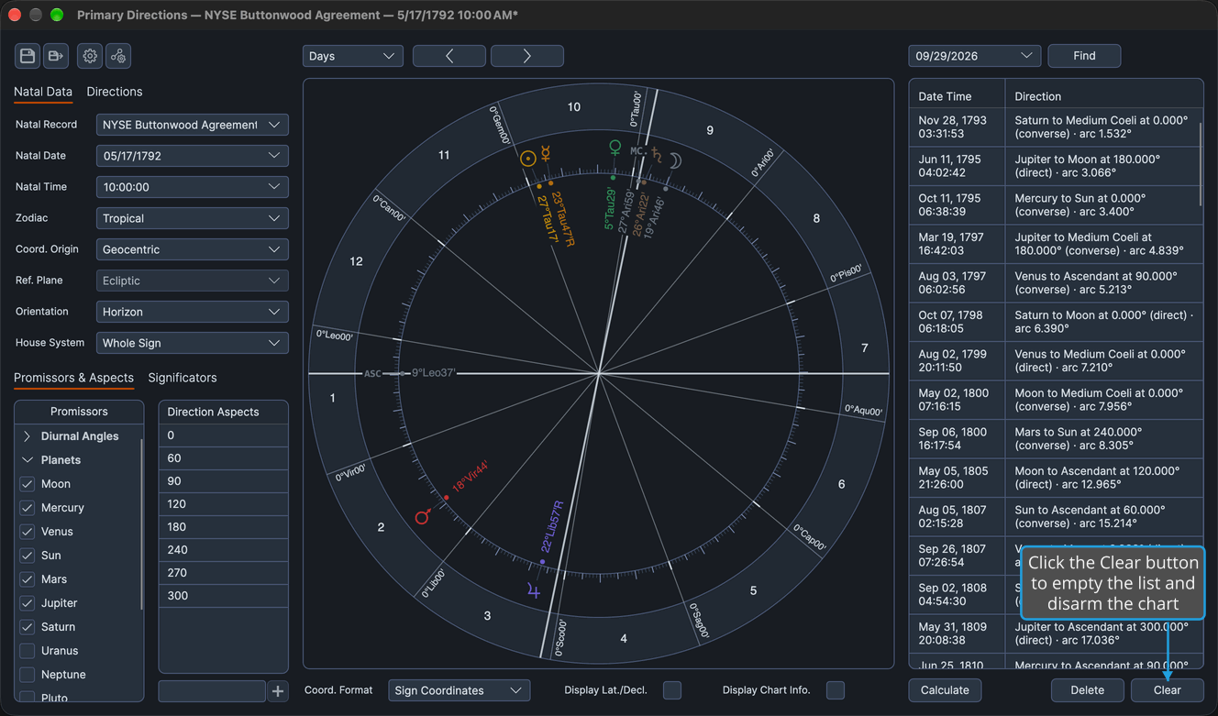Click the Clear button
The image size is (1218, 716).
pos(1167,690)
